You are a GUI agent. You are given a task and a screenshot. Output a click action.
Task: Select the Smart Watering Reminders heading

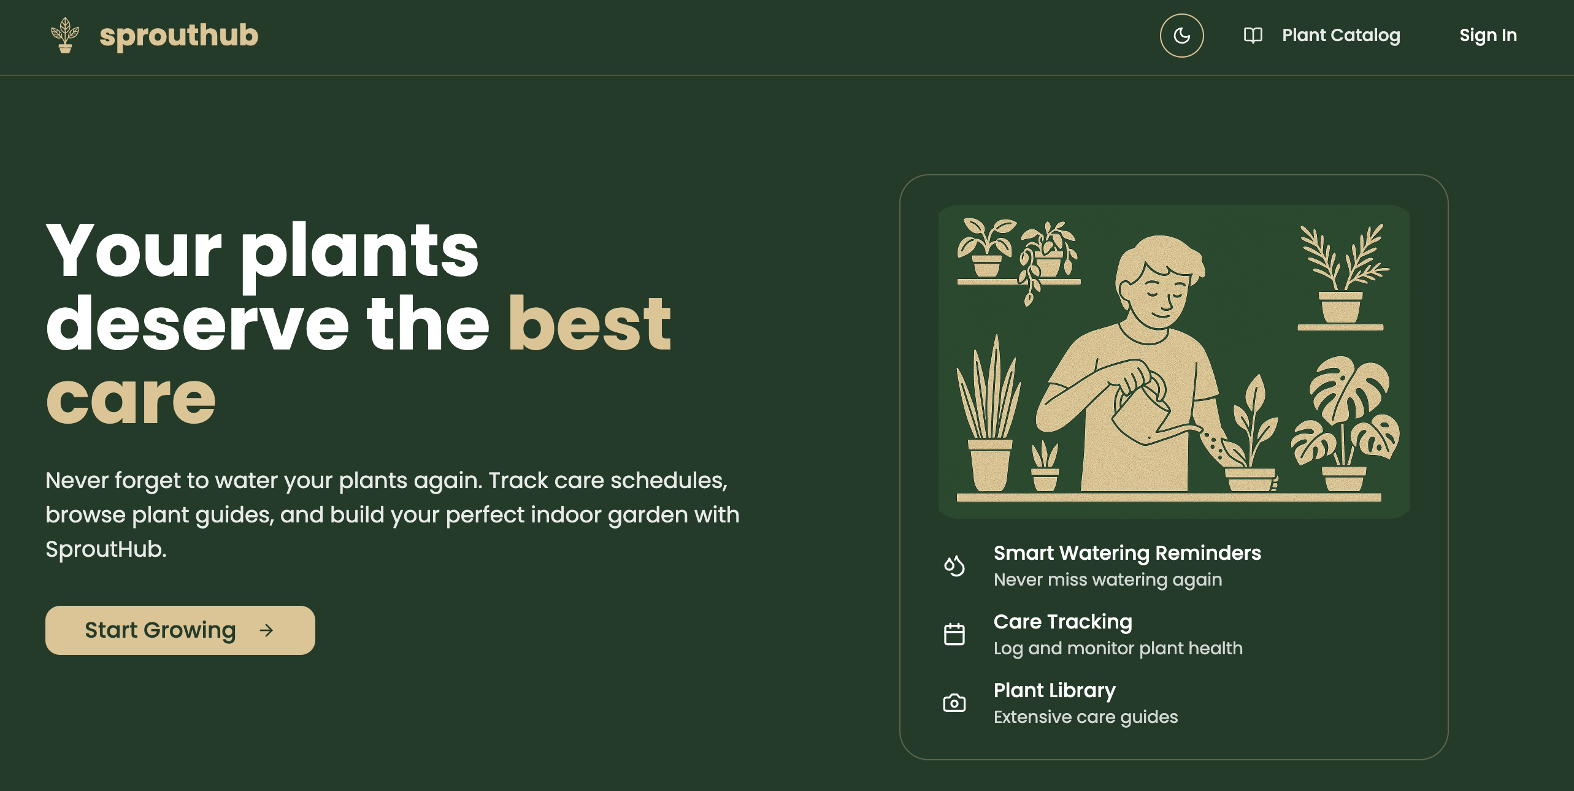pyautogui.click(x=1127, y=553)
